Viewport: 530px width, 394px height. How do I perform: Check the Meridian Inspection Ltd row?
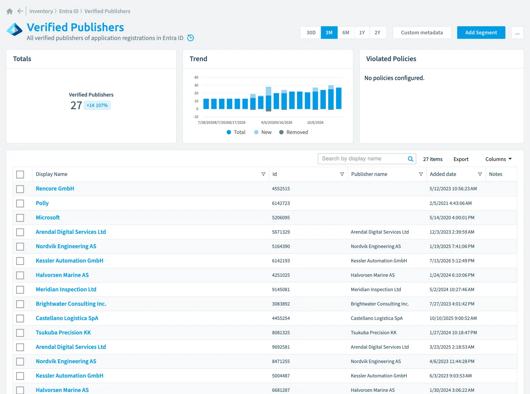pos(20,290)
